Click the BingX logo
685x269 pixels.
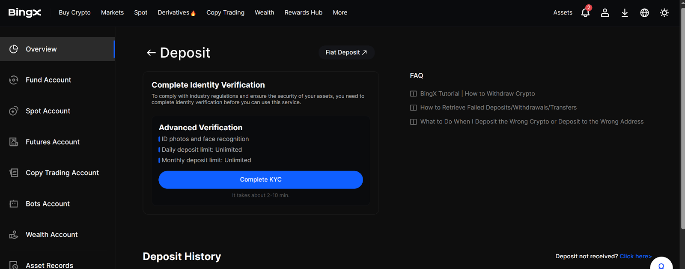[25, 12]
